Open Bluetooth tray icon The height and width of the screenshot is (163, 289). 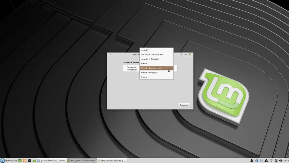tap(257, 161)
